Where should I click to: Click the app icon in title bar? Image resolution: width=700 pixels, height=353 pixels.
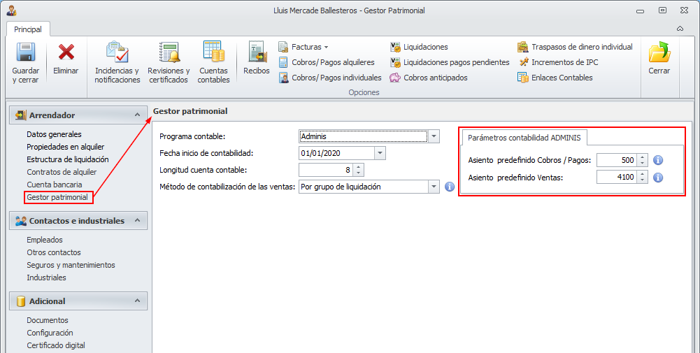click(12, 10)
